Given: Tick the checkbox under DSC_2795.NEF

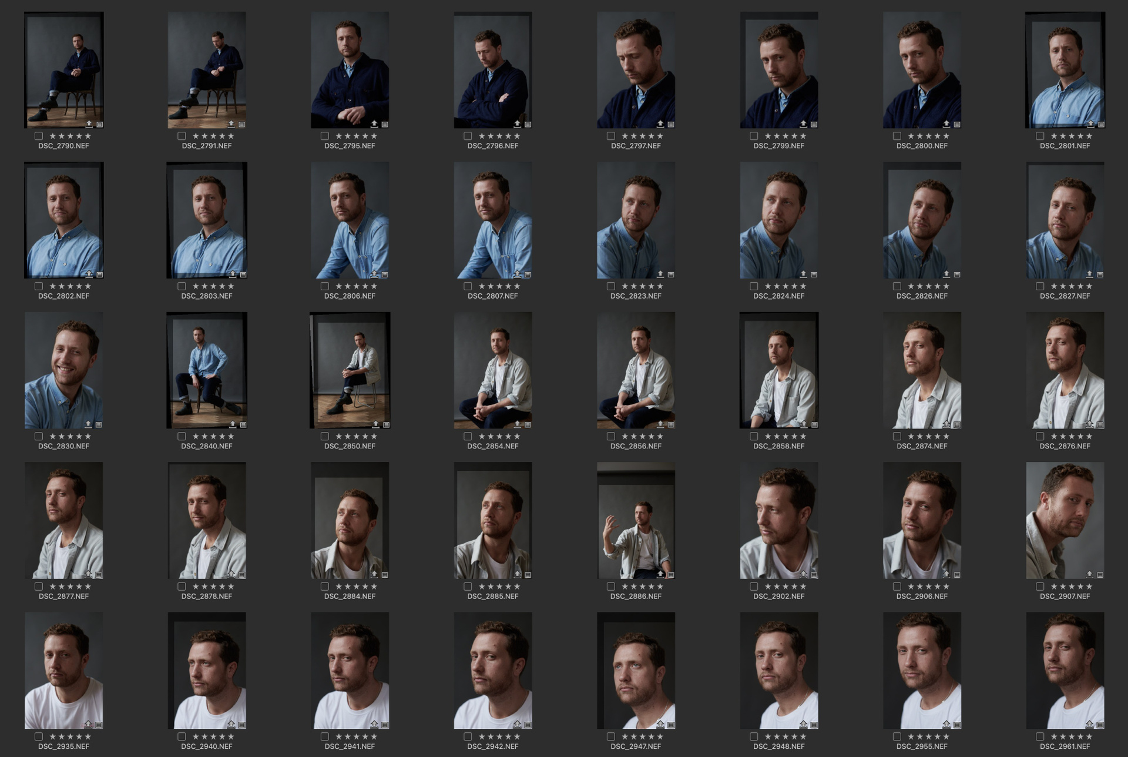Looking at the screenshot, I should [325, 136].
